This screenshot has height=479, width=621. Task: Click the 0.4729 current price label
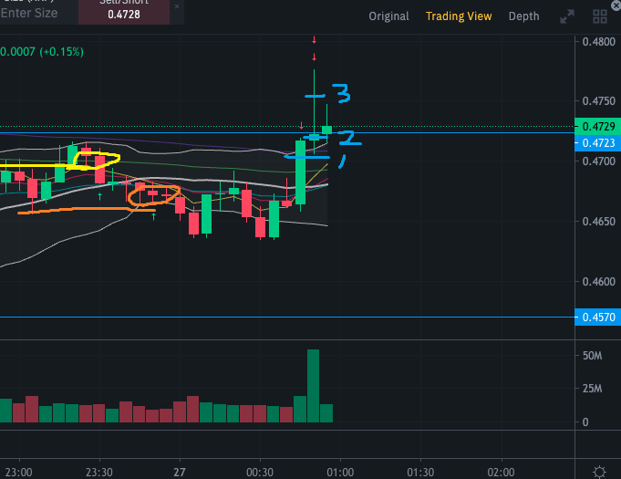597,127
